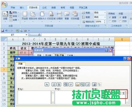This screenshot has height=107, width=132.
Task: Open the Office button menu
Action: pos(4,4)
